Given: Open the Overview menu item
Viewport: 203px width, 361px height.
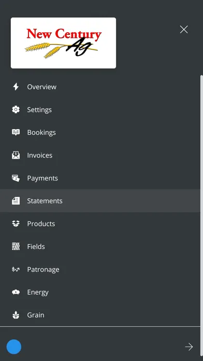Looking at the screenshot, I should pos(100,87).
